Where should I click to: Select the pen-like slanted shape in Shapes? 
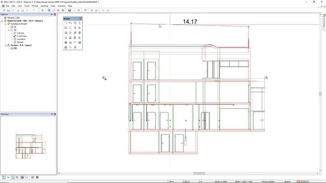(75, 33)
